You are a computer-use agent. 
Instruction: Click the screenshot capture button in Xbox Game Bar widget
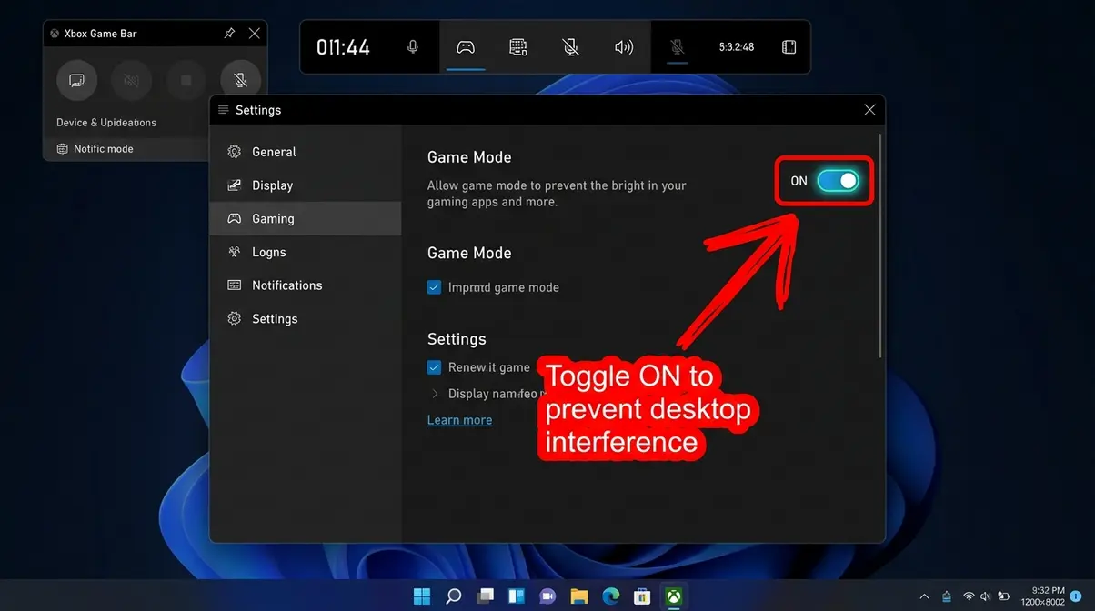(x=77, y=81)
